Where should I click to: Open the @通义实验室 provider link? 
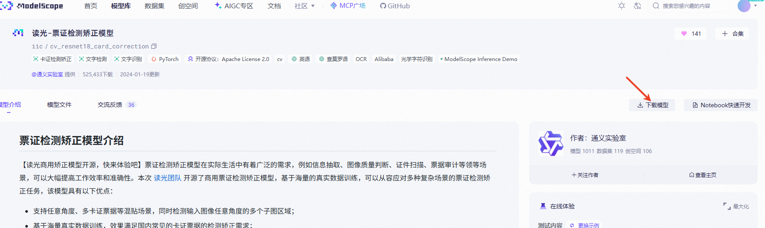click(47, 74)
